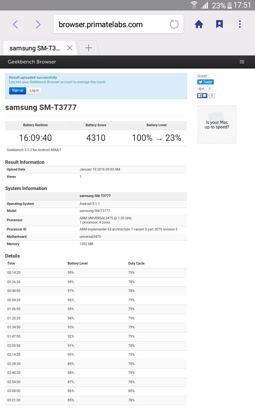The height and width of the screenshot is (408, 255).
Task: Click the Log in button
Action: click(34, 91)
